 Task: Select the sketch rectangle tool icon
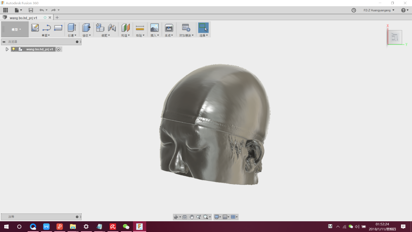pyautogui.click(x=58, y=28)
